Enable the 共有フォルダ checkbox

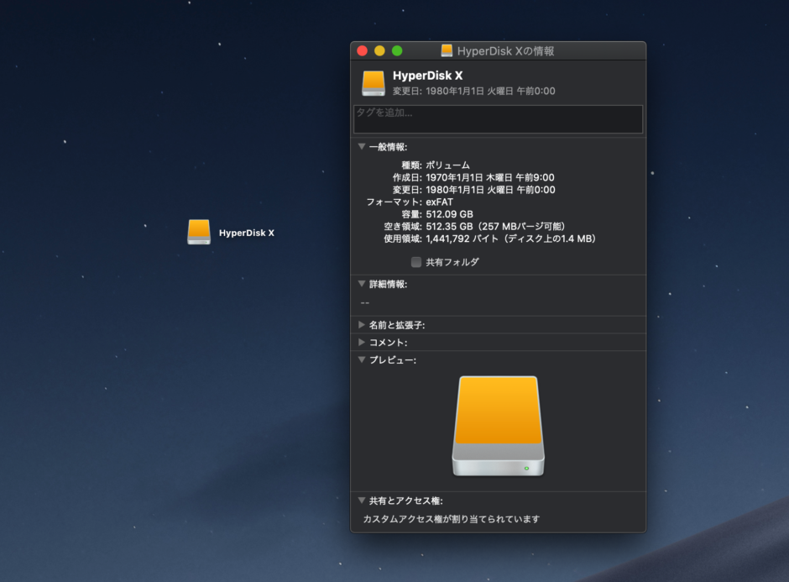[x=415, y=261]
